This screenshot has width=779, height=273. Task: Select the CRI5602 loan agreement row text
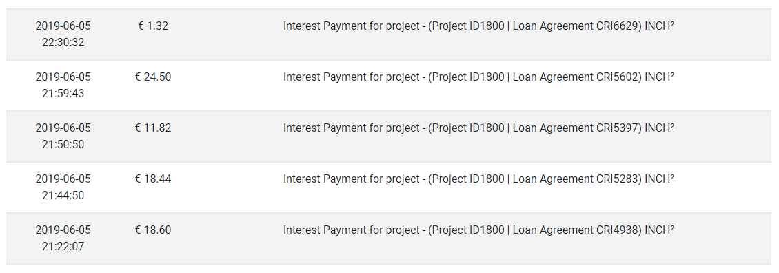(x=478, y=77)
